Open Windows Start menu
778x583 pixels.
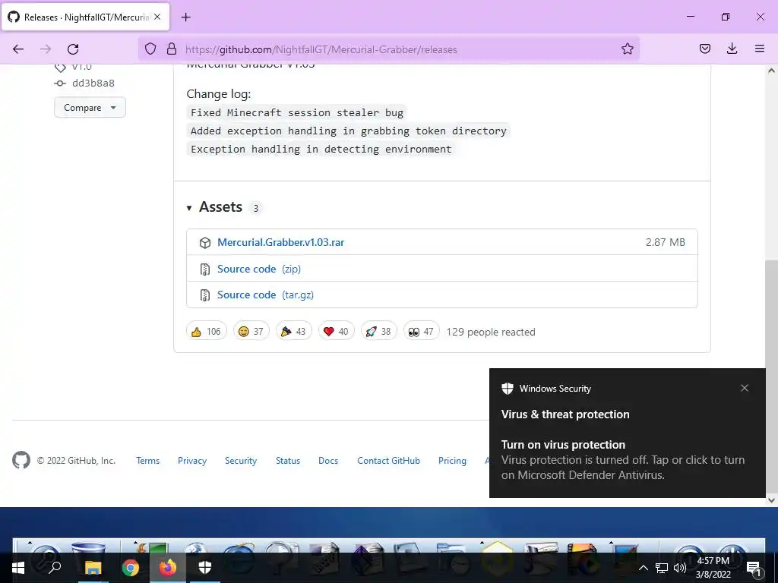tap(18, 568)
